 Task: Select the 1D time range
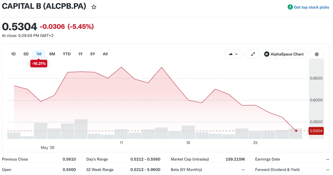pos(13,54)
